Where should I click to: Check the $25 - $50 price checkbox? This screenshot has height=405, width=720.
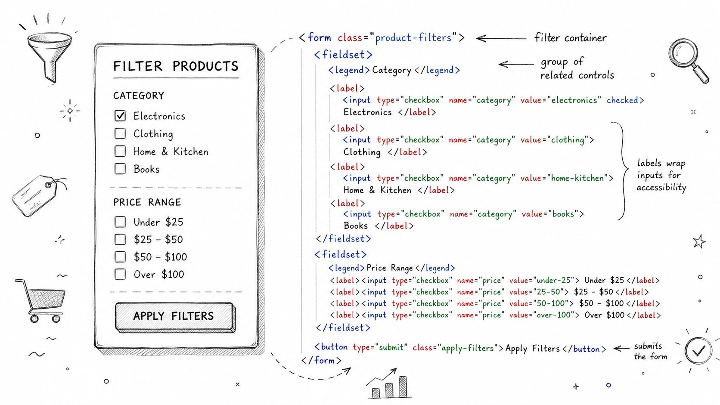(120, 239)
